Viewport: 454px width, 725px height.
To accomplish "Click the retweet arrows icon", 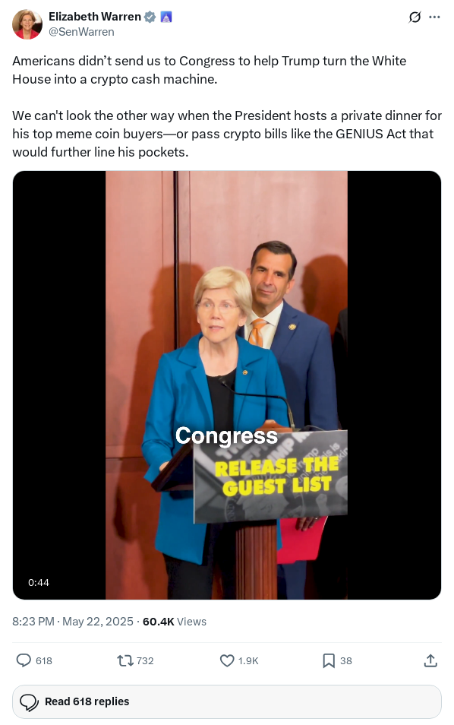I will click(x=125, y=660).
